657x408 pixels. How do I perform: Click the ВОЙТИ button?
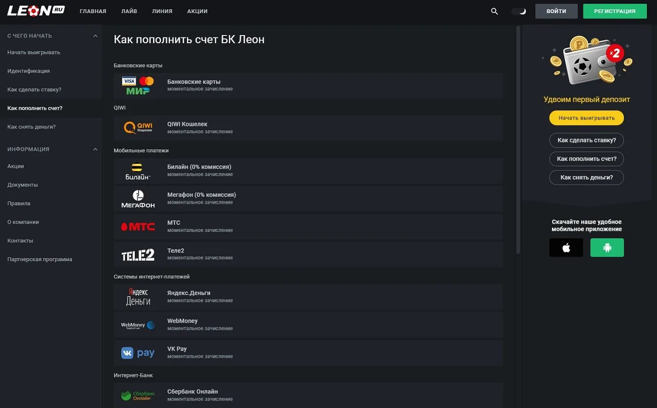556,11
